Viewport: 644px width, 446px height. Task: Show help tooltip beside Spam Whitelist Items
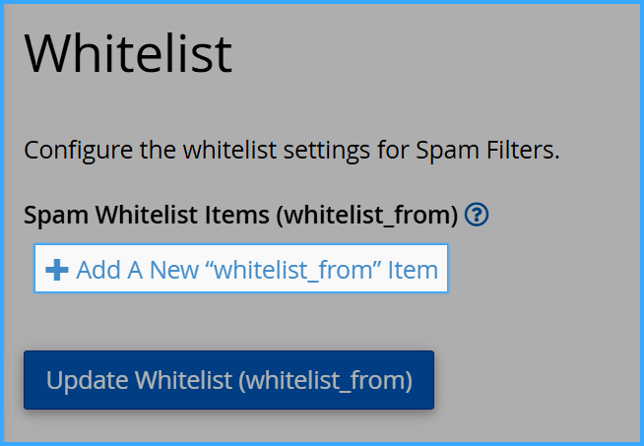[x=477, y=215]
